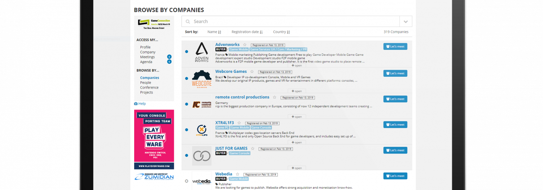Star the Advenworks company as favorite
Image resolution: width=543 pixels, height=190 pixels.
point(245,45)
